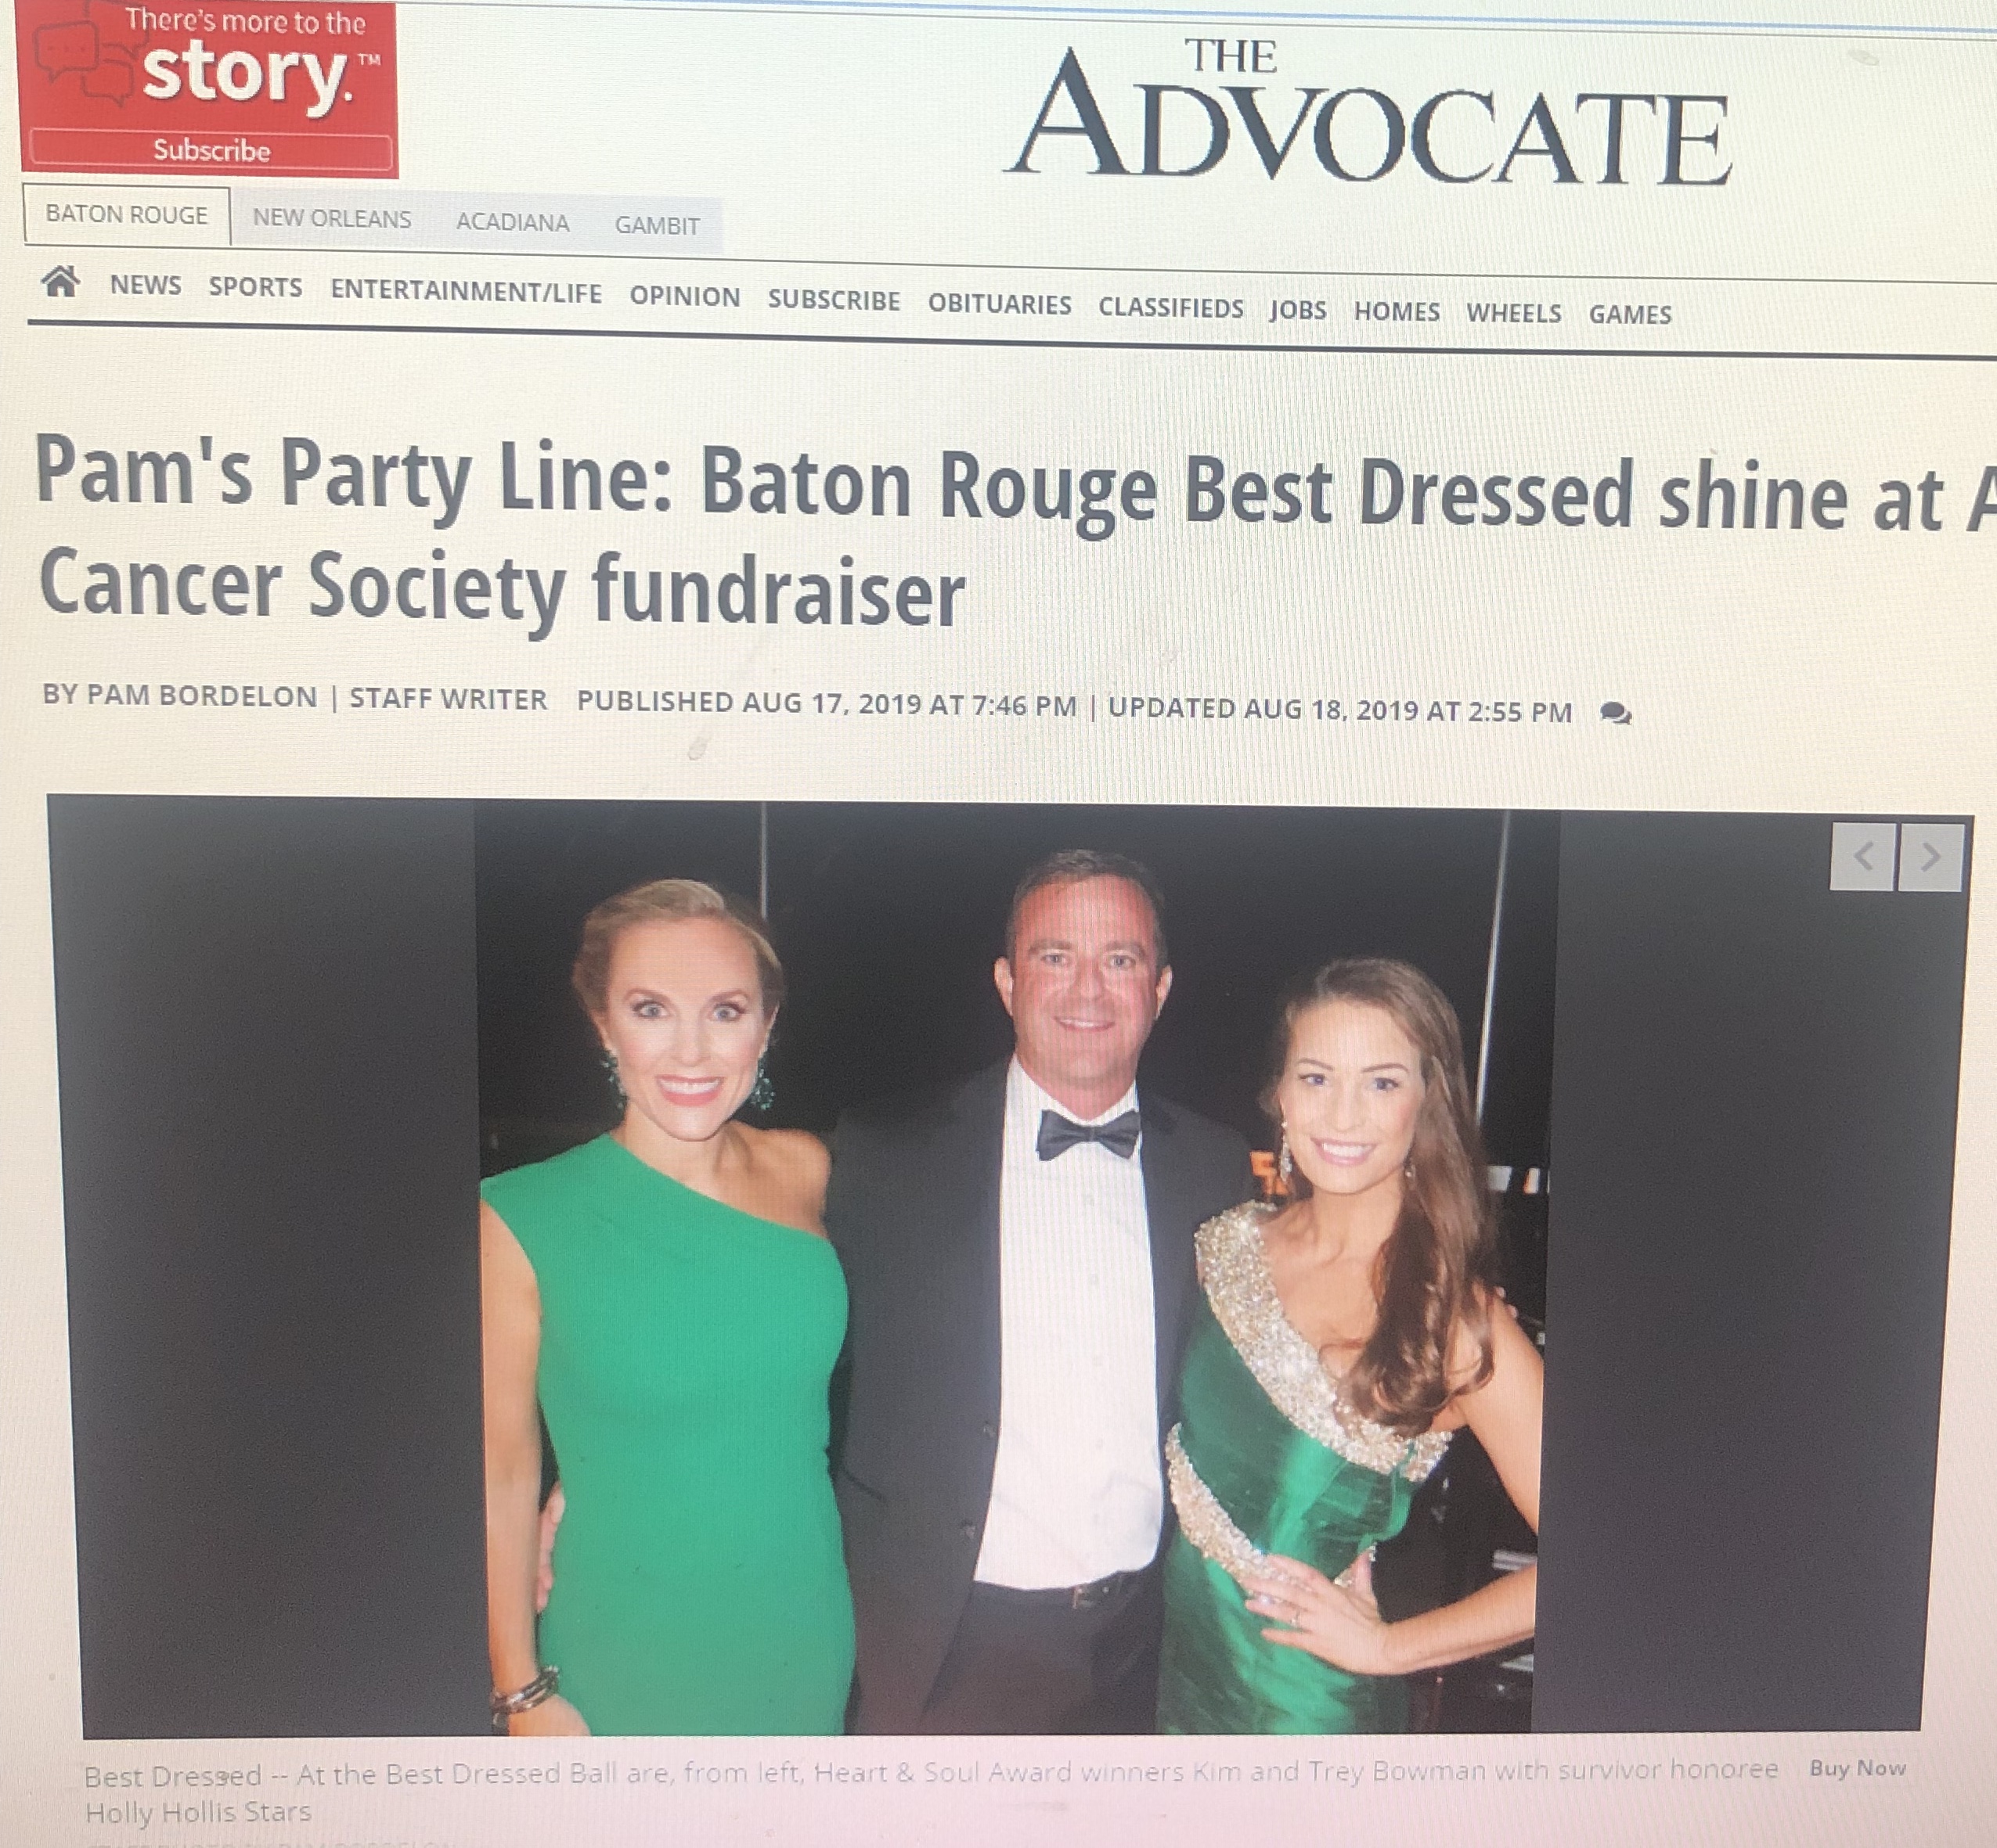Open the Classifieds section
The image size is (1997, 1848).
click(1170, 307)
